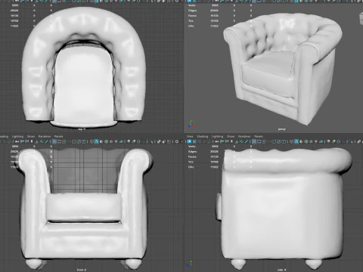The height and width of the screenshot is (272, 363).
Task: Toggle Screen Space Ambient Occlusion in front panel
Action: pos(129,142)
